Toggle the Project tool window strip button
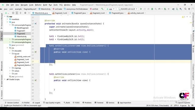Screen dimensions: 195x110 click(x=2, y=36)
